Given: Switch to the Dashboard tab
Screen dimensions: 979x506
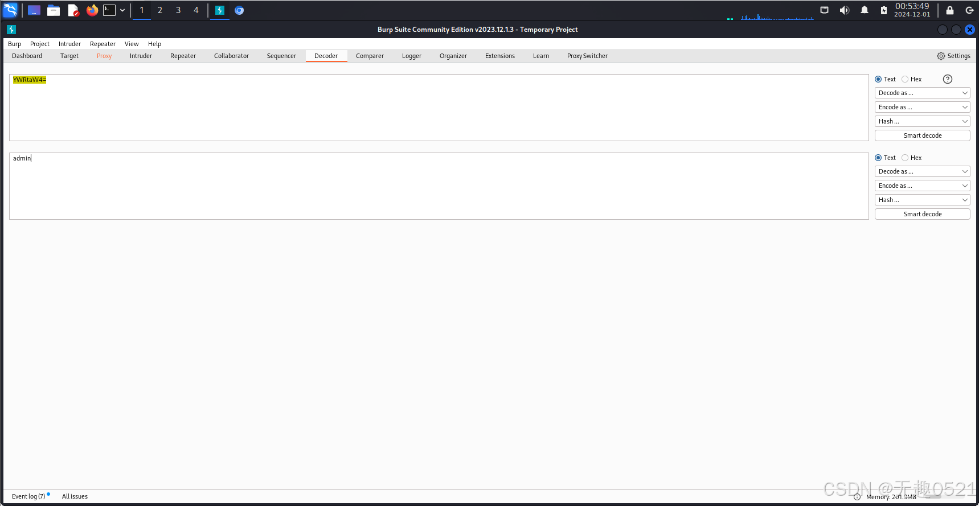Looking at the screenshot, I should click(x=27, y=56).
